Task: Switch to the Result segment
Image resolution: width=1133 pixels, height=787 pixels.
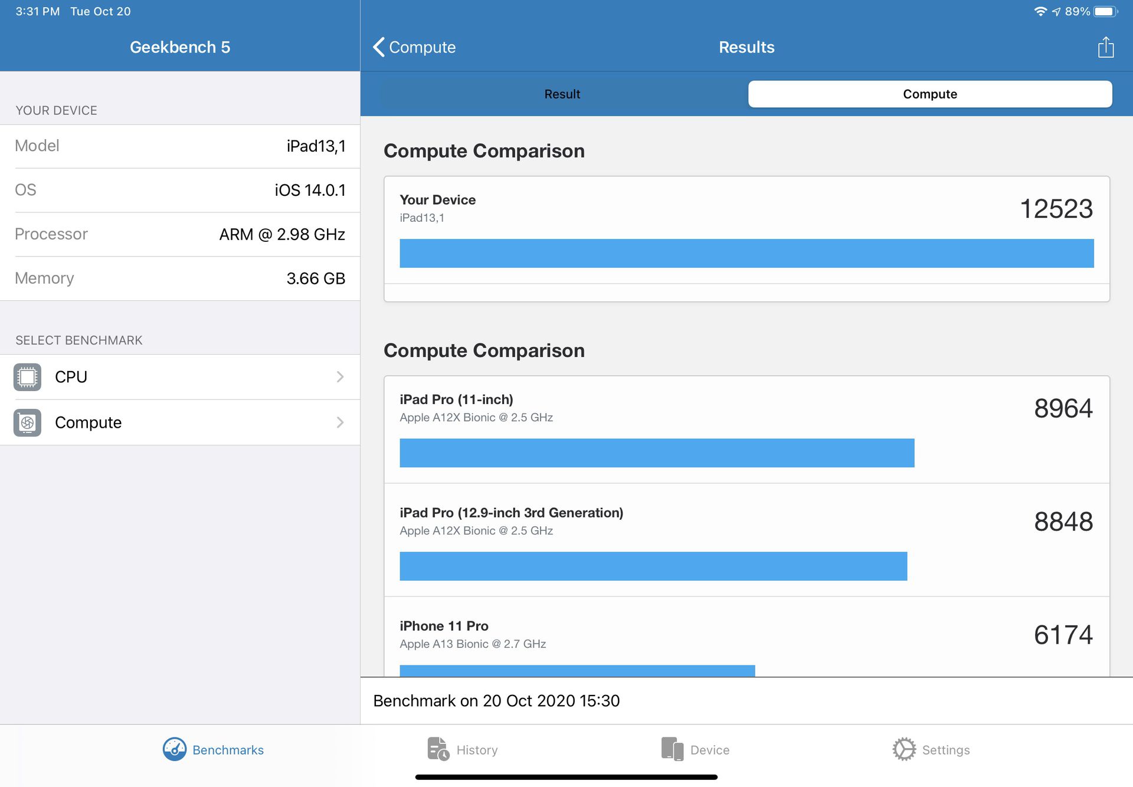Action: (x=562, y=94)
